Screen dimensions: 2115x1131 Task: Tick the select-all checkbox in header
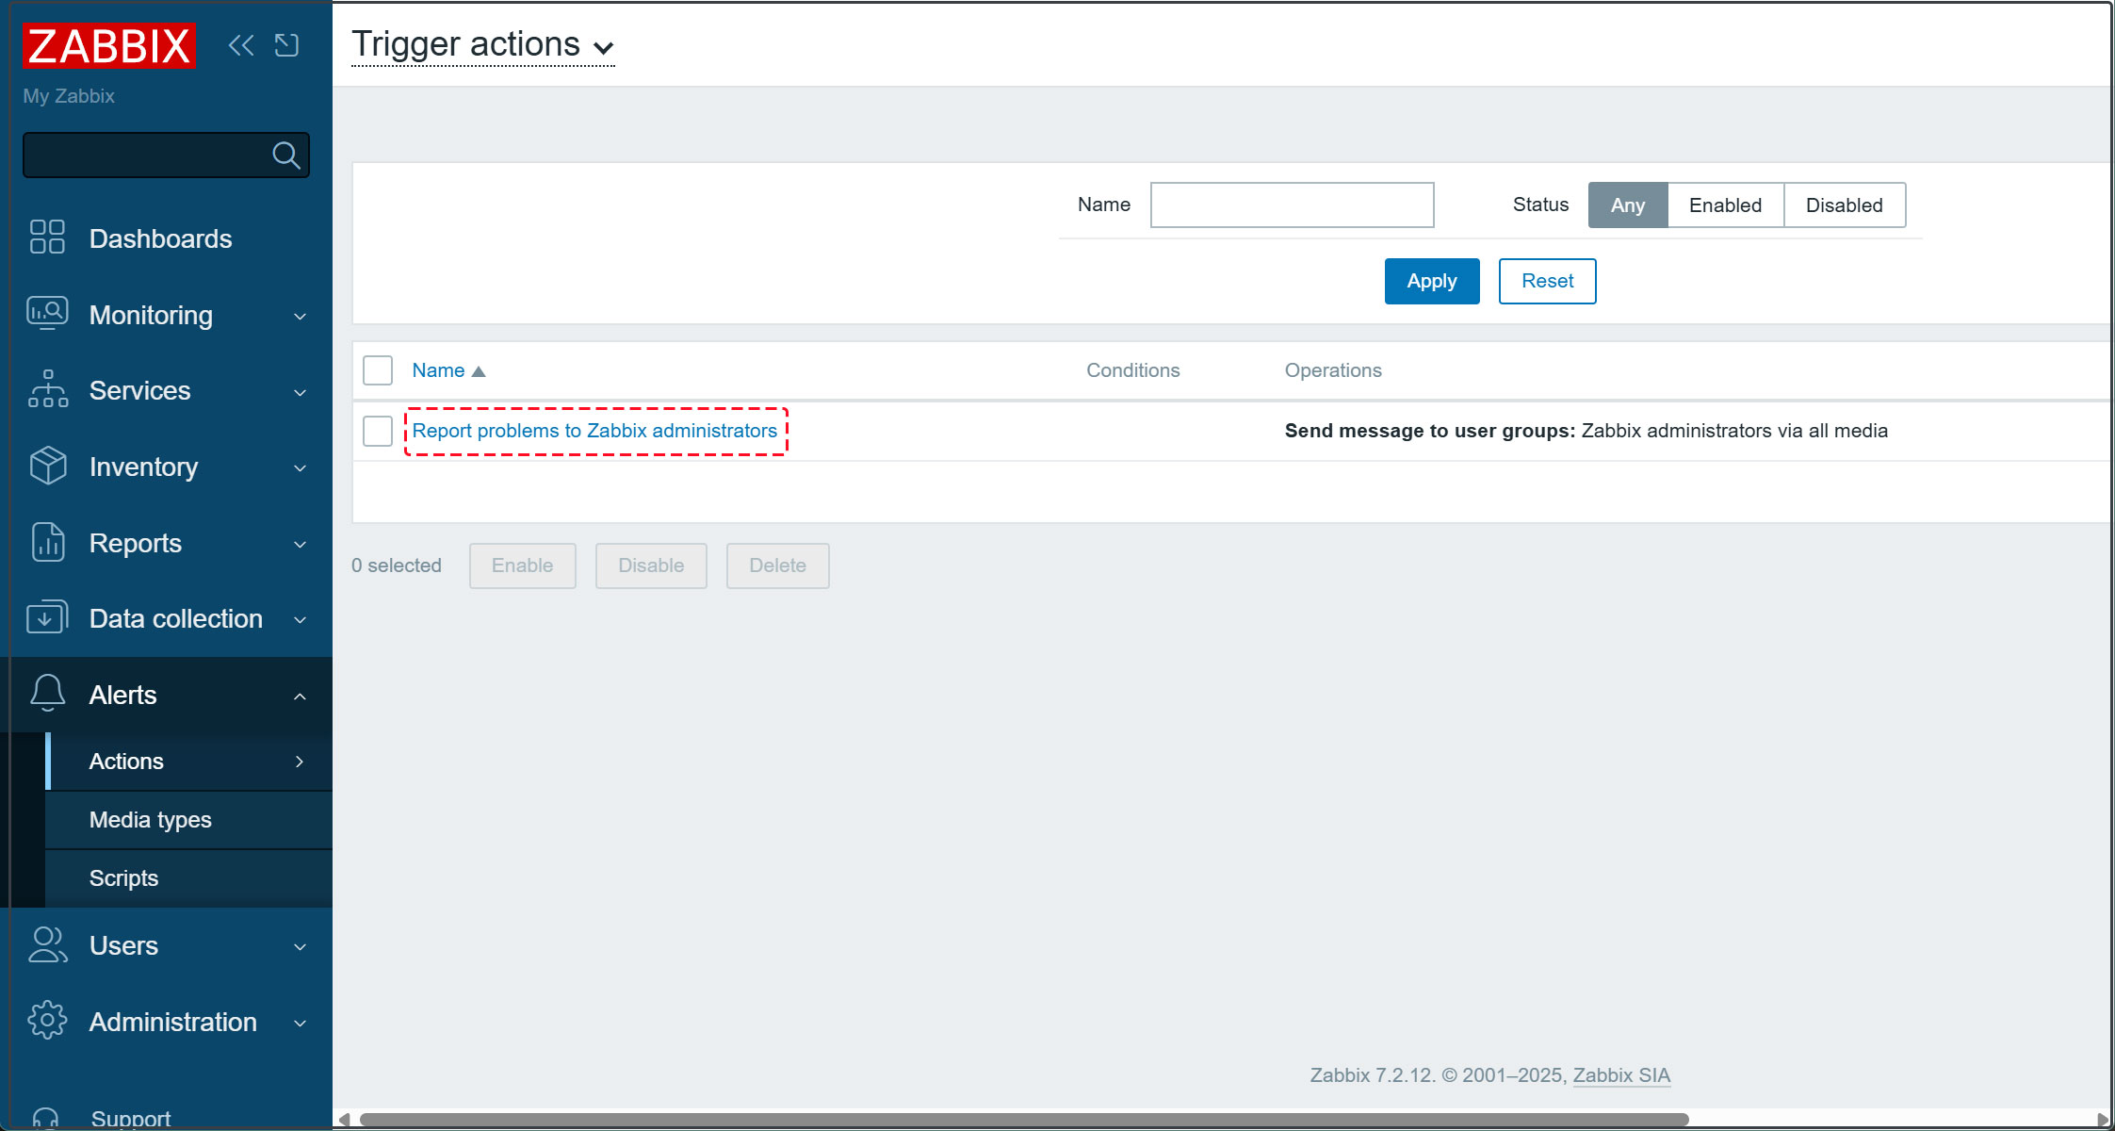[378, 370]
